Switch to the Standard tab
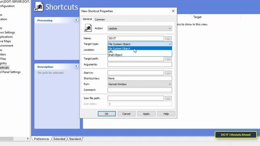260x146 pixels. coord(75,139)
